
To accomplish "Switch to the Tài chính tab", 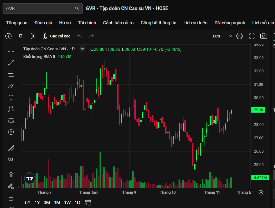I will tap(87, 23).
